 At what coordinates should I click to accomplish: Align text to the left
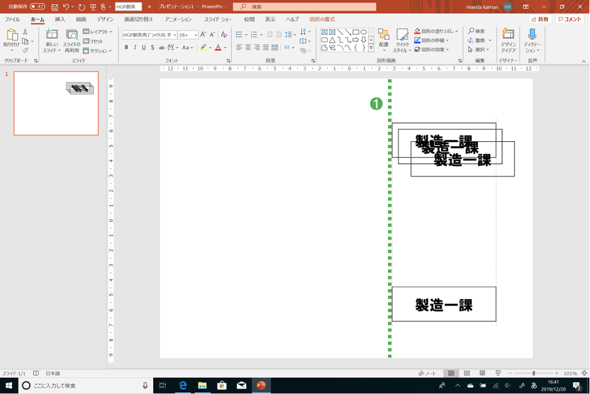[239, 48]
